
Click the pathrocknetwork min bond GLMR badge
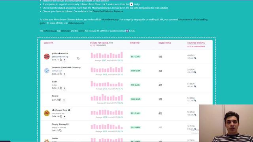click(x=135, y=57)
